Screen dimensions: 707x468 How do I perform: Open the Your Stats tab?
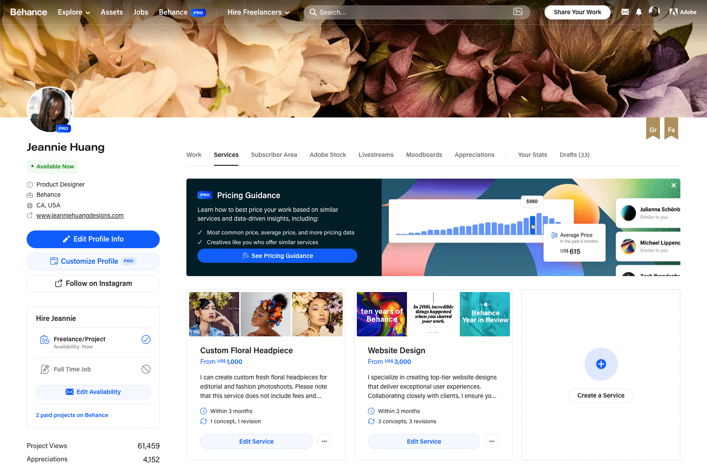click(x=533, y=155)
